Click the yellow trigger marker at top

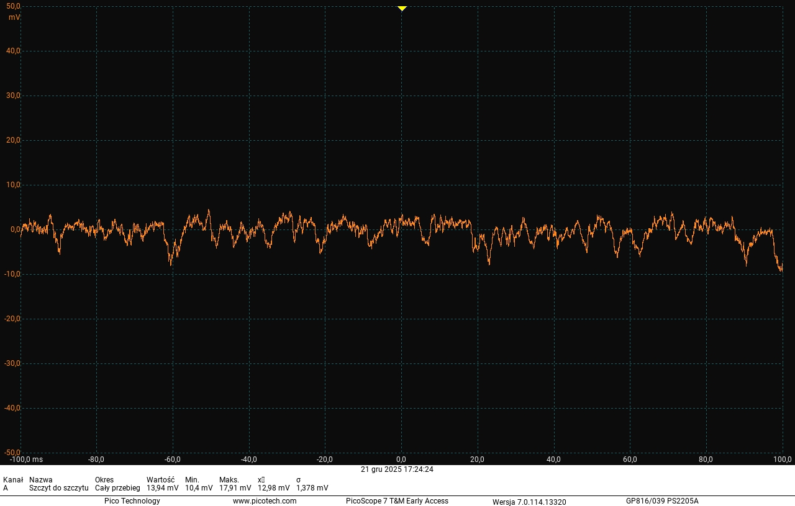click(x=402, y=9)
